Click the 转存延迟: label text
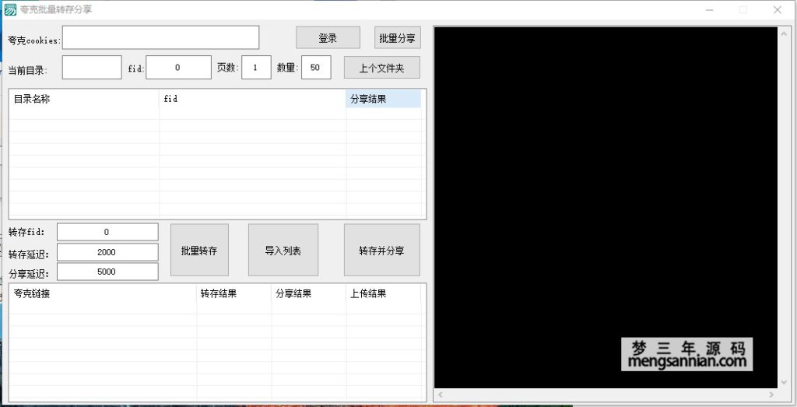797x407 pixels. pyautogui.click(x=29, y=254)
